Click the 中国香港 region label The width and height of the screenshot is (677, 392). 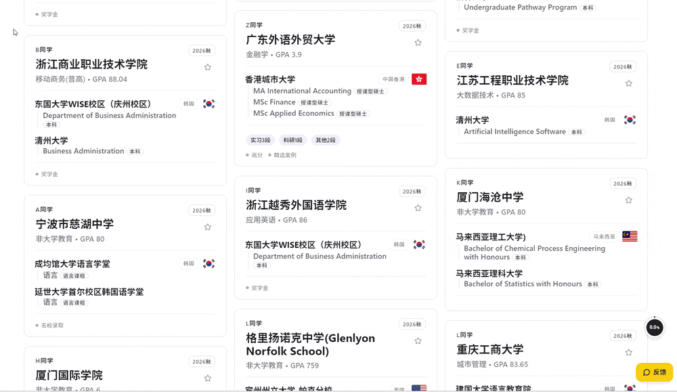(393, 79)
